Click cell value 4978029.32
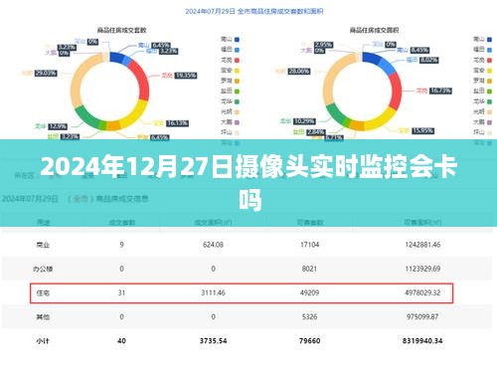The height and width of the screenshot is (366, 497). tap(422, 293)
